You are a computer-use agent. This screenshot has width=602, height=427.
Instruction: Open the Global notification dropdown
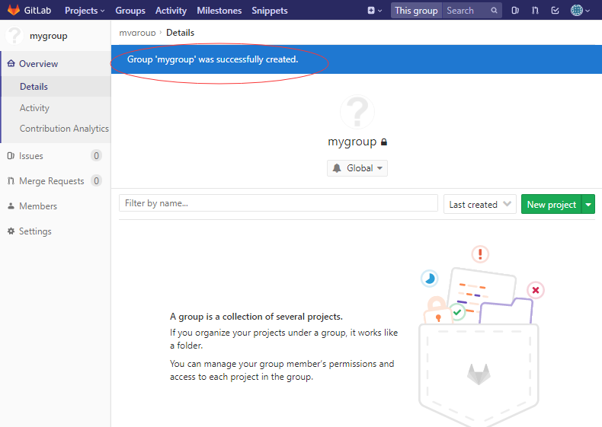357,168
